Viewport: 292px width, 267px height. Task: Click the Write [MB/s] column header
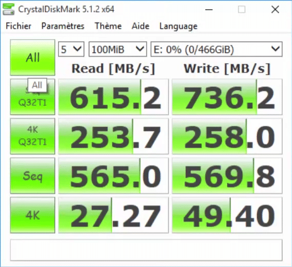point(227,69)
